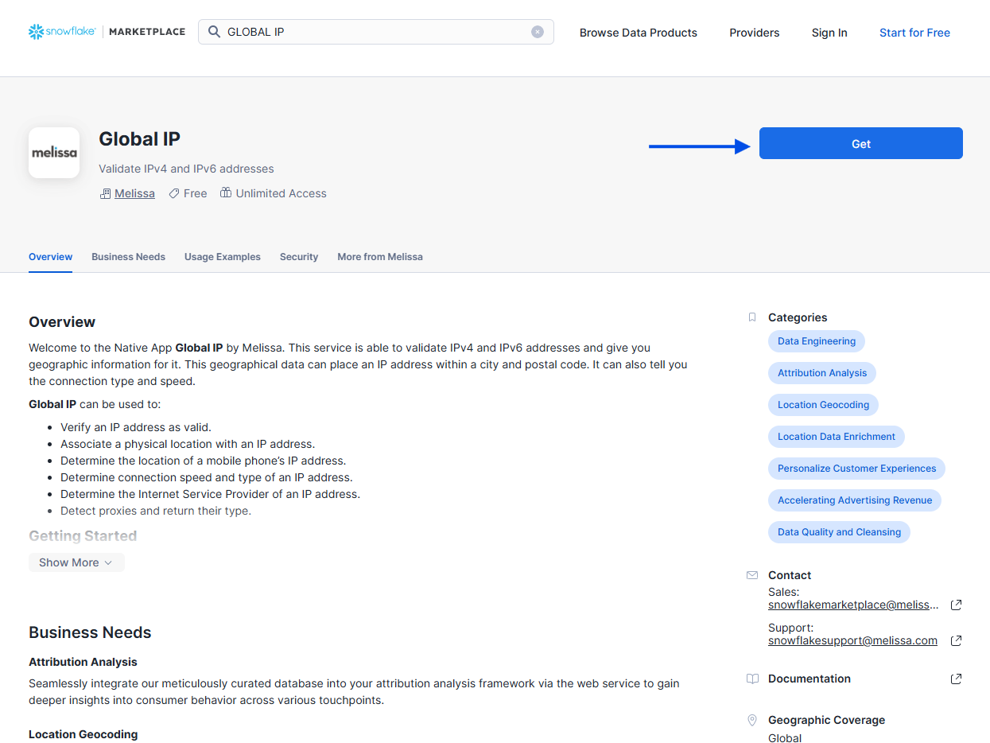Click 'Validate IPv4 and IPv6 addresses' subtitle
Screen dimensions: 990x743
pos(186,169)
